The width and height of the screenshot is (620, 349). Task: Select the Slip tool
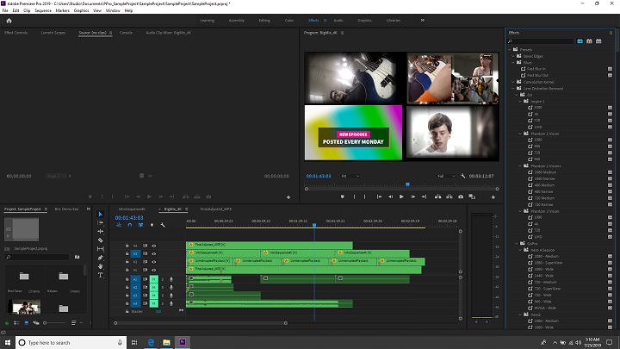tap(101, 249)
